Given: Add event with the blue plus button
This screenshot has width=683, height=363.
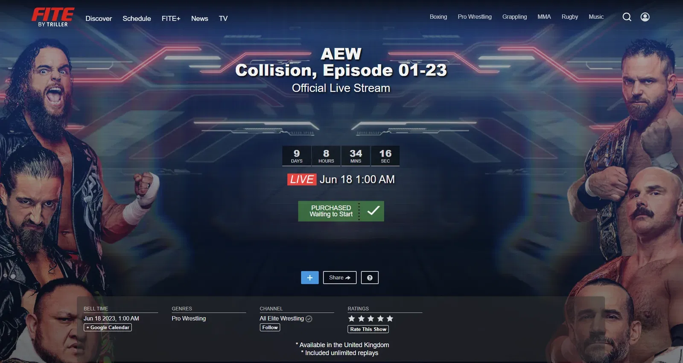Looking at the screenshot, I should tap(310, 278).
